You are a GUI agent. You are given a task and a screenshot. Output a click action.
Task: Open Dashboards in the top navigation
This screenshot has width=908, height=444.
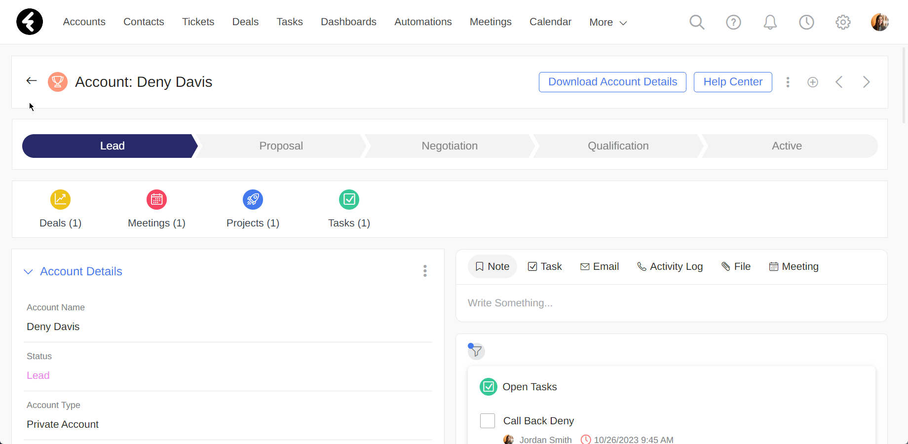tap(348, 22)
